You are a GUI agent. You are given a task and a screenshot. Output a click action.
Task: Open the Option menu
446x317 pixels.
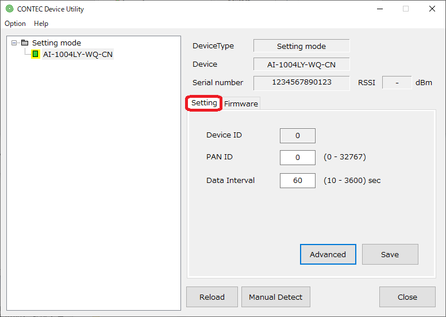pos(15,24)
